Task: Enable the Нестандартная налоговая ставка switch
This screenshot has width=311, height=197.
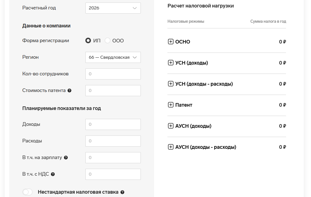Action: 27,192
